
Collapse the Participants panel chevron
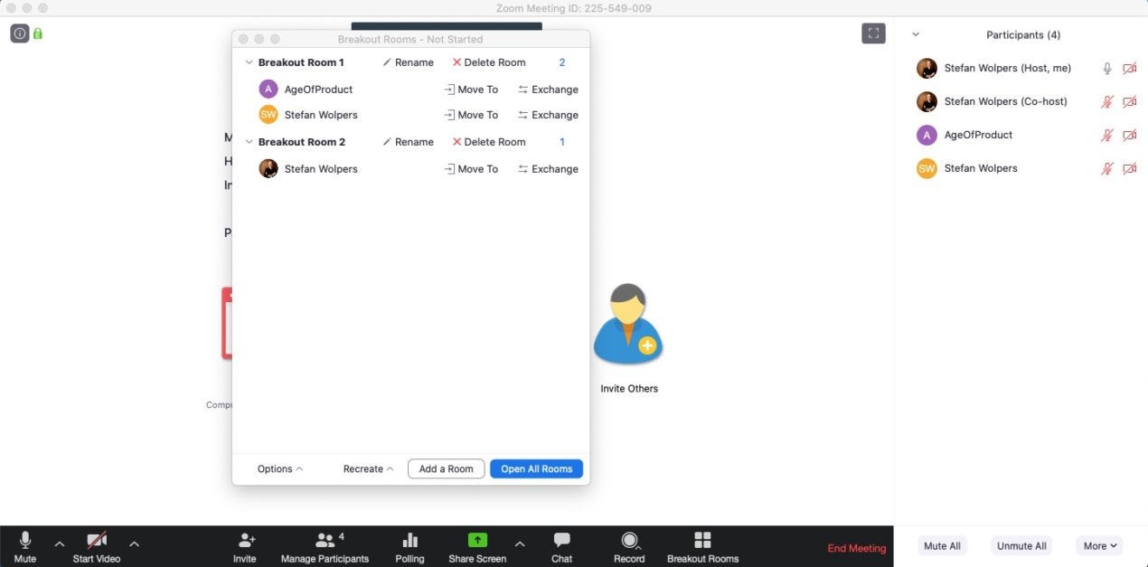(916, 34)
